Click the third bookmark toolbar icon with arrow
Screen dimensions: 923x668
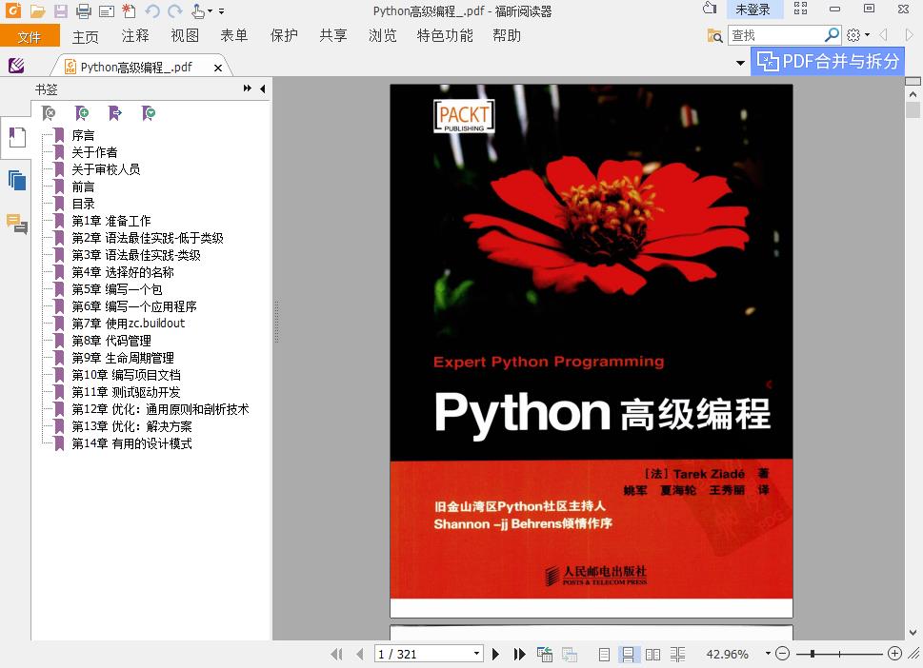coord(115,113)
